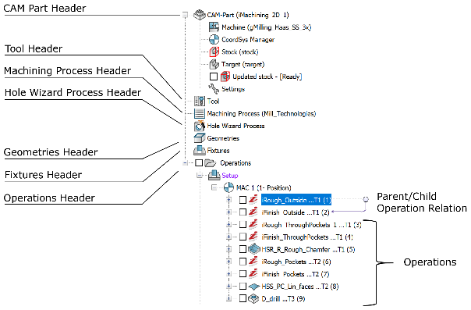
Task: Click the iMachining icon of iRough_ThroughPockets
Action: tap(253, 224)
